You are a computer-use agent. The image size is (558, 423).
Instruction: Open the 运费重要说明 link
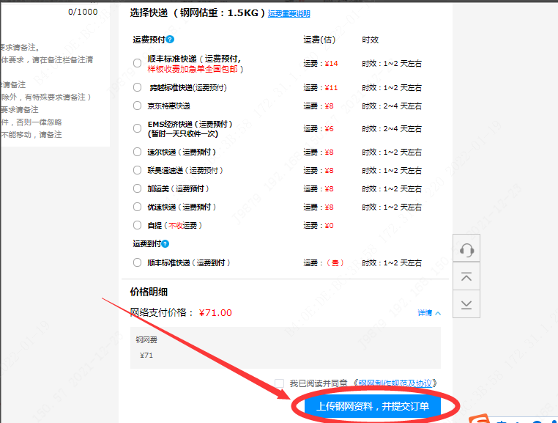click(289, 14)
